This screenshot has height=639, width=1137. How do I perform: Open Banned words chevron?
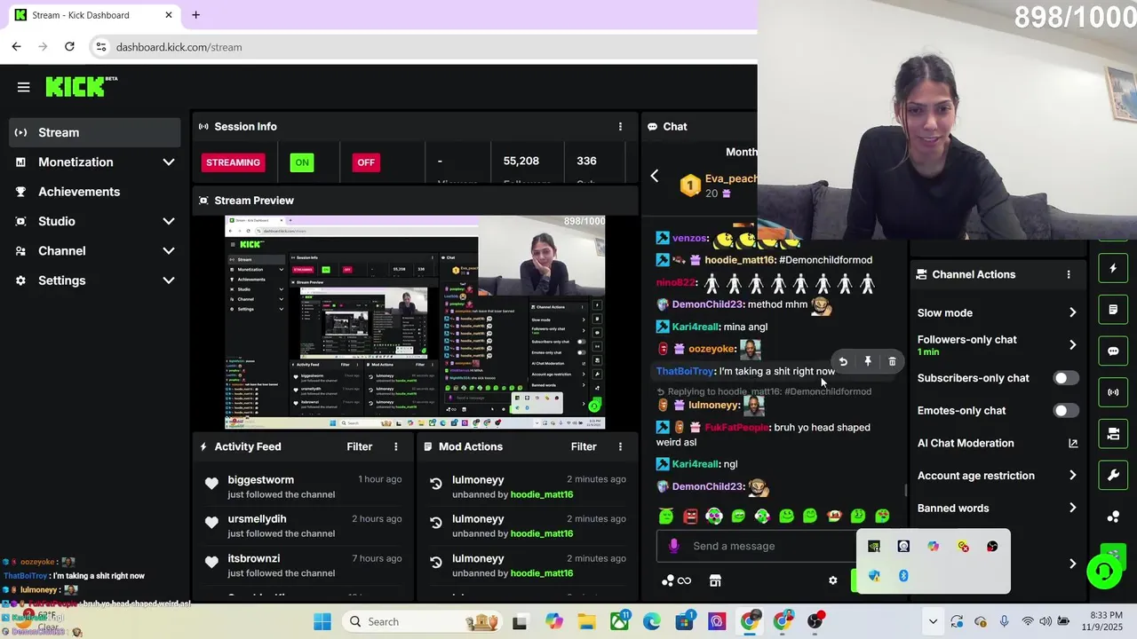1072,509
